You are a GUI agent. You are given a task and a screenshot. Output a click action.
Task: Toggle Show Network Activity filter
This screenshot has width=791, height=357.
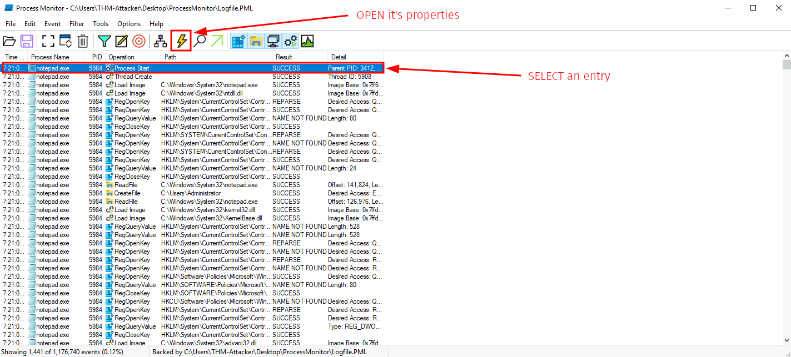[x=273, y=41]
